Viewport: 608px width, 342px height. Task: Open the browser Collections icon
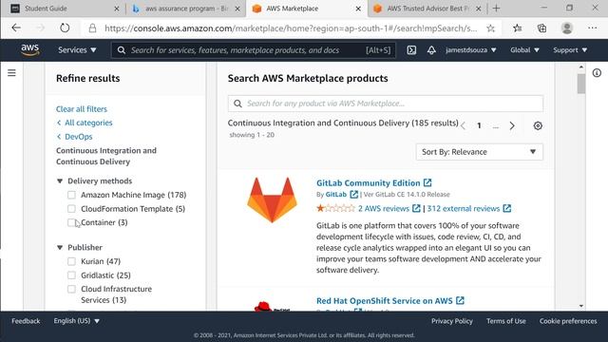[541, 28]
